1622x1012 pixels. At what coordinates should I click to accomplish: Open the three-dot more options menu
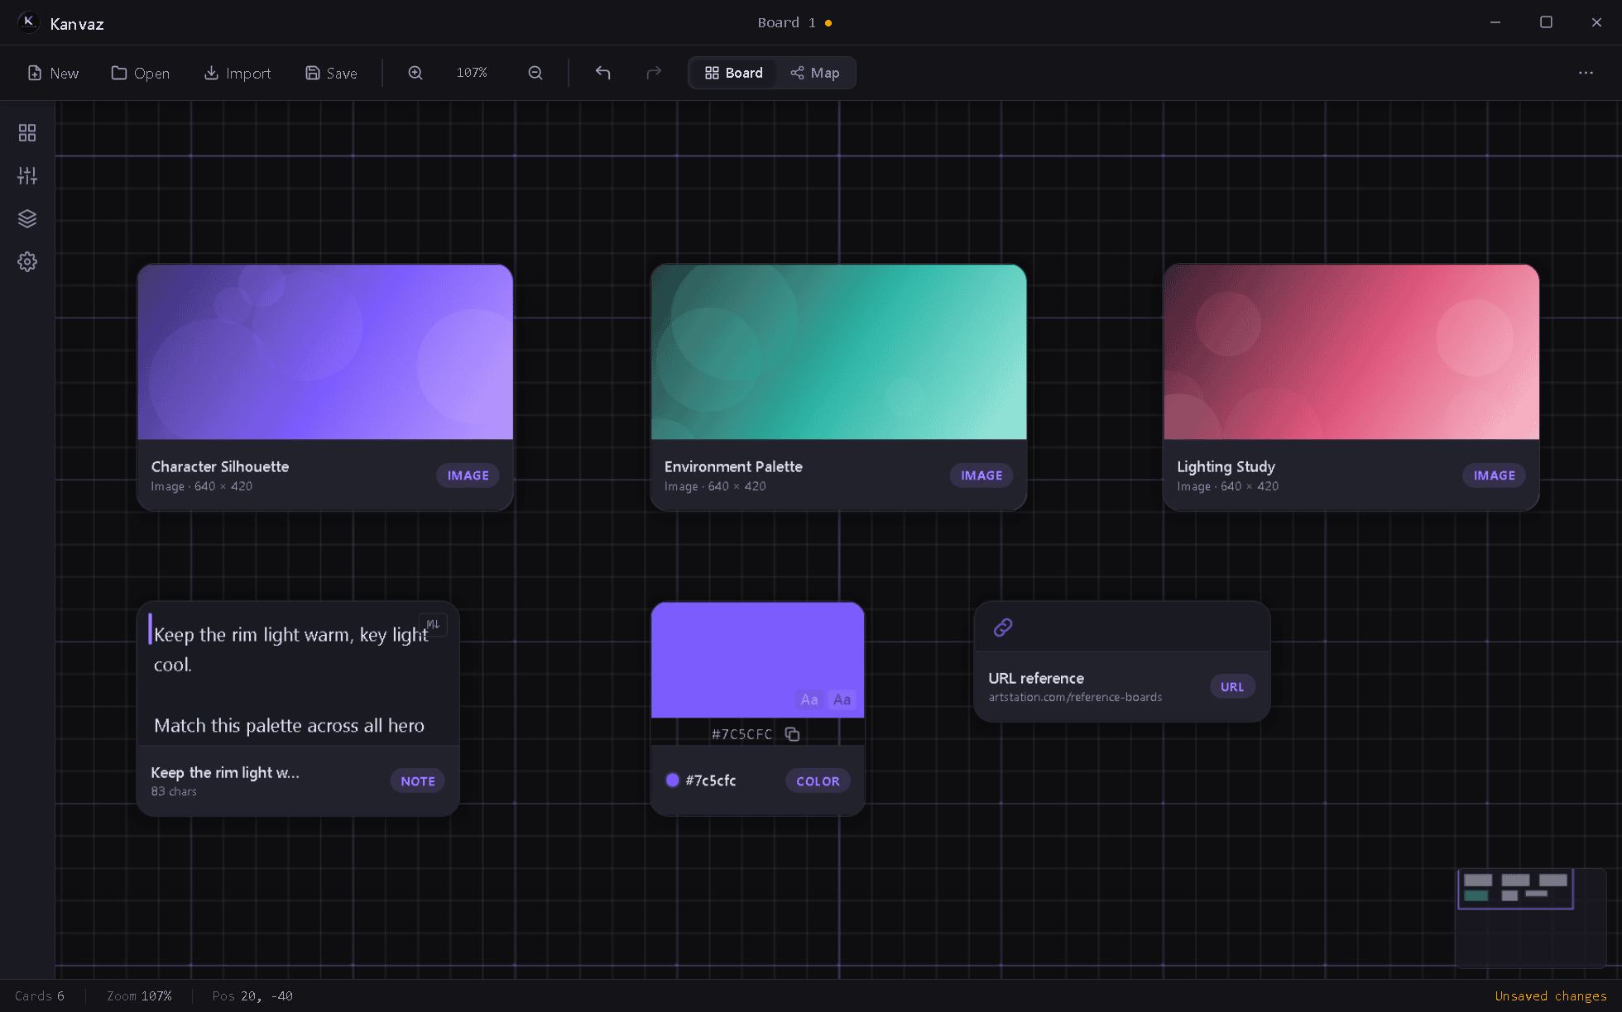(1586, 73)
